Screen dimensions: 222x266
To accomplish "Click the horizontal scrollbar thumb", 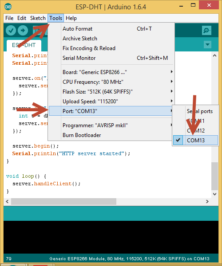I will [x=63, y=202].
